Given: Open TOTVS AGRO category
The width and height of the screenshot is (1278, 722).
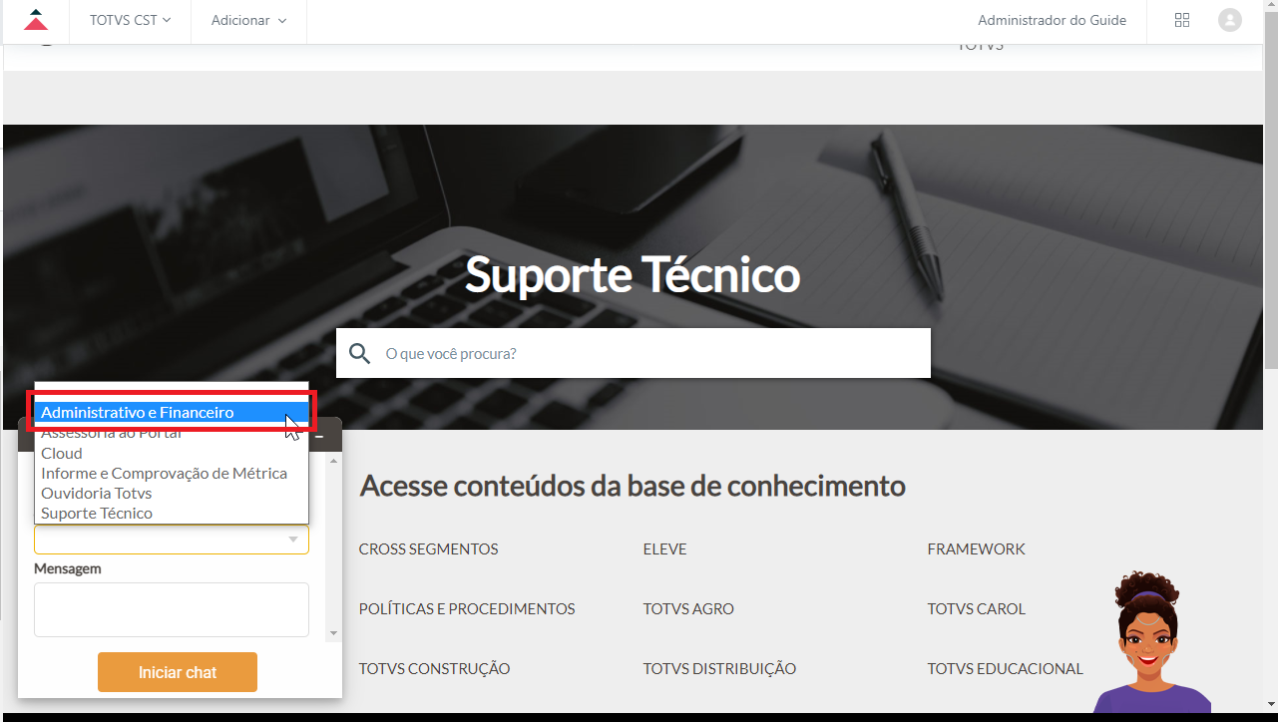Looking at the screenshot, I should tap(688, 609).
